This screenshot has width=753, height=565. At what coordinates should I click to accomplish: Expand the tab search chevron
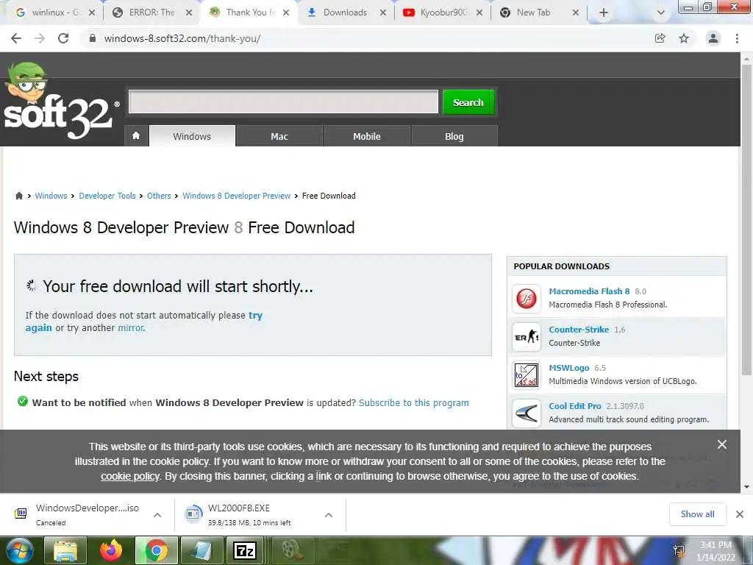click(661, 13)
